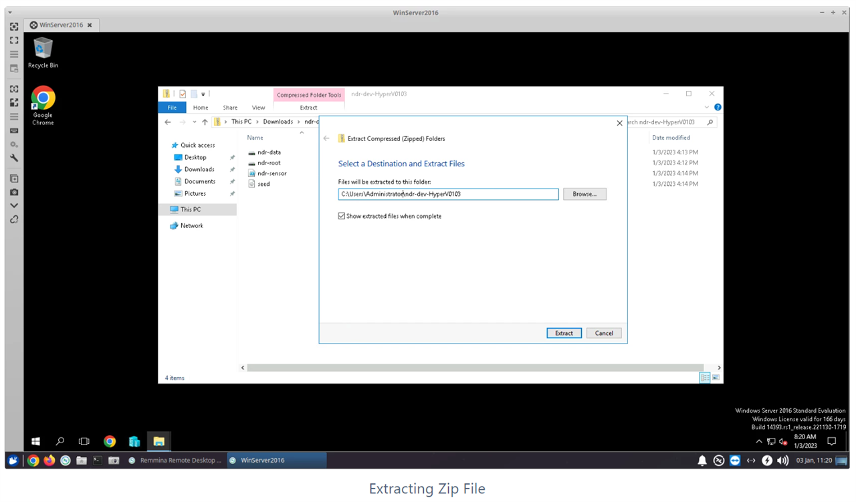The width and height of the screenshot is (856, 502).
Task: Click the Extract button
Action: pos(564,333)
